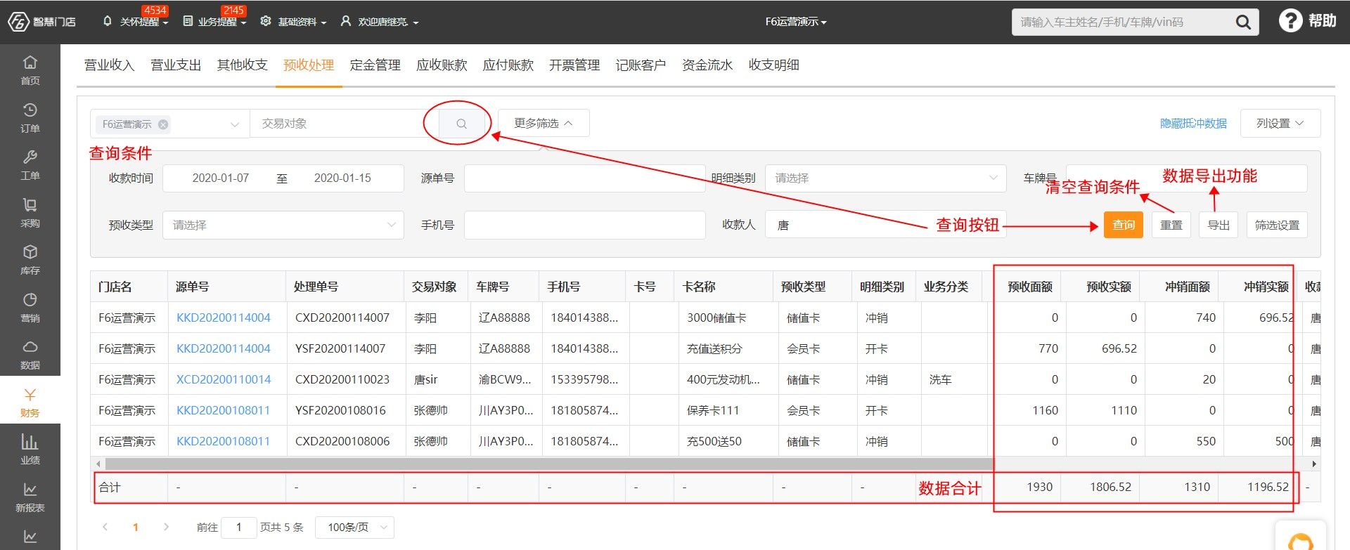Click the orange 查询 button
1350x550 pixels.
[1123, 225]
